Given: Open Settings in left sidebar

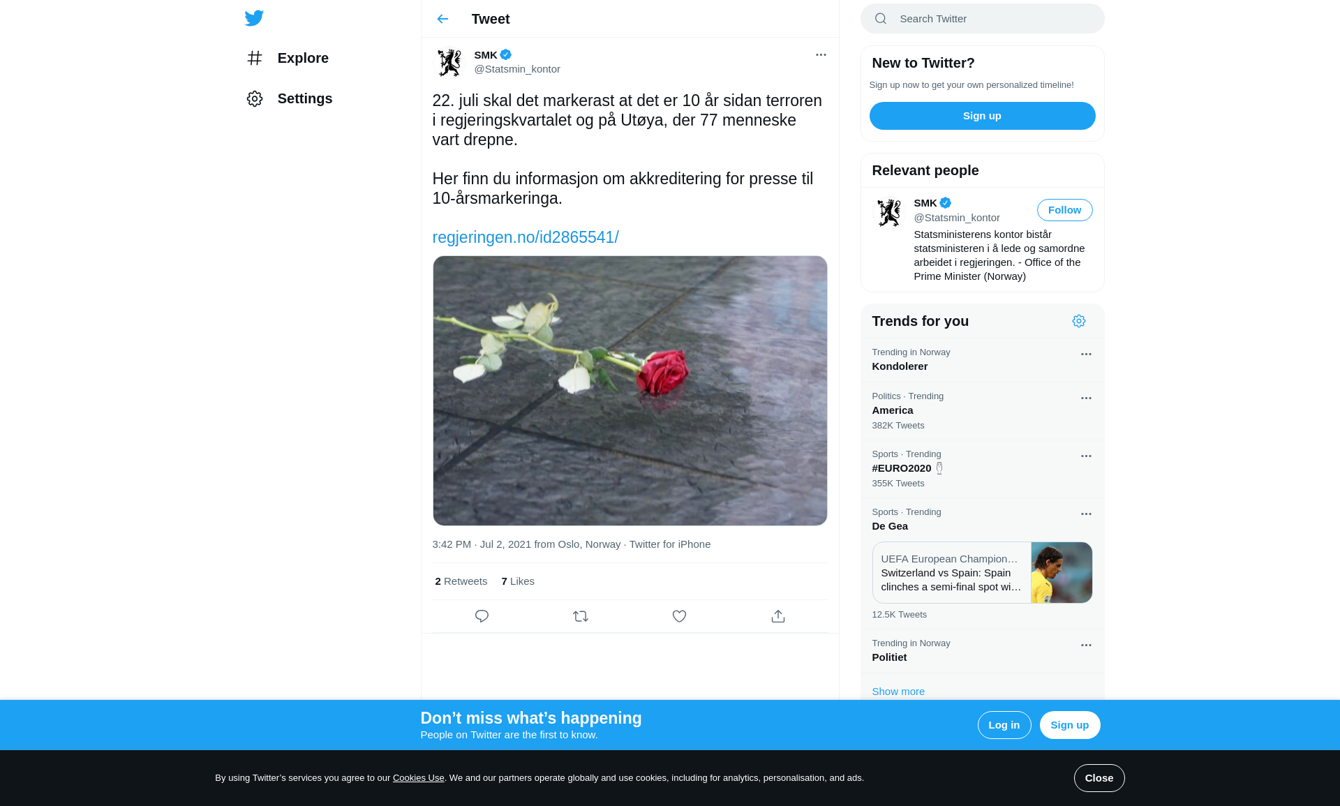Looking at the screenshot, I should click(x=304, y=98).
